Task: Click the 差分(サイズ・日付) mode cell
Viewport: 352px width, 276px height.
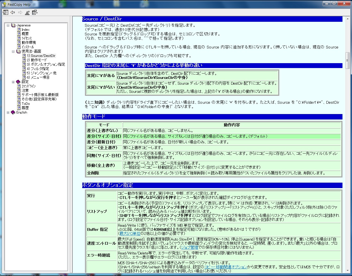Action: coord(104,136)
